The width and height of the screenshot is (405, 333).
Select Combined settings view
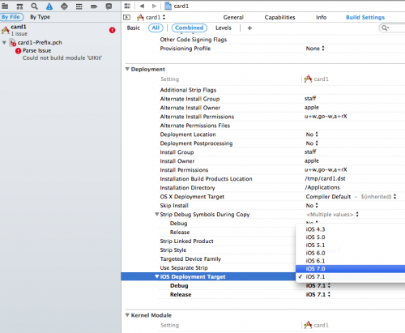(x=190, y=28)
